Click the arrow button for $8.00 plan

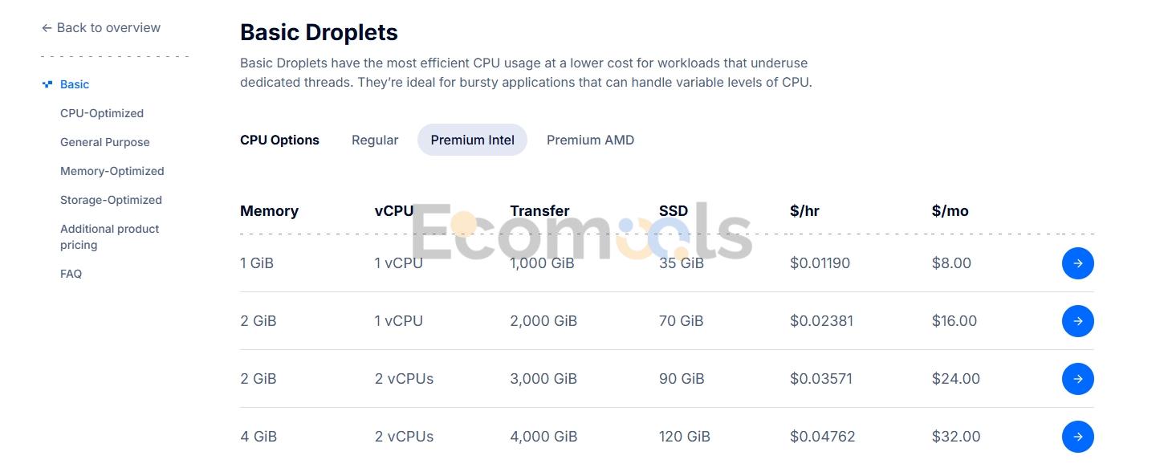(x=1077, y=263)
